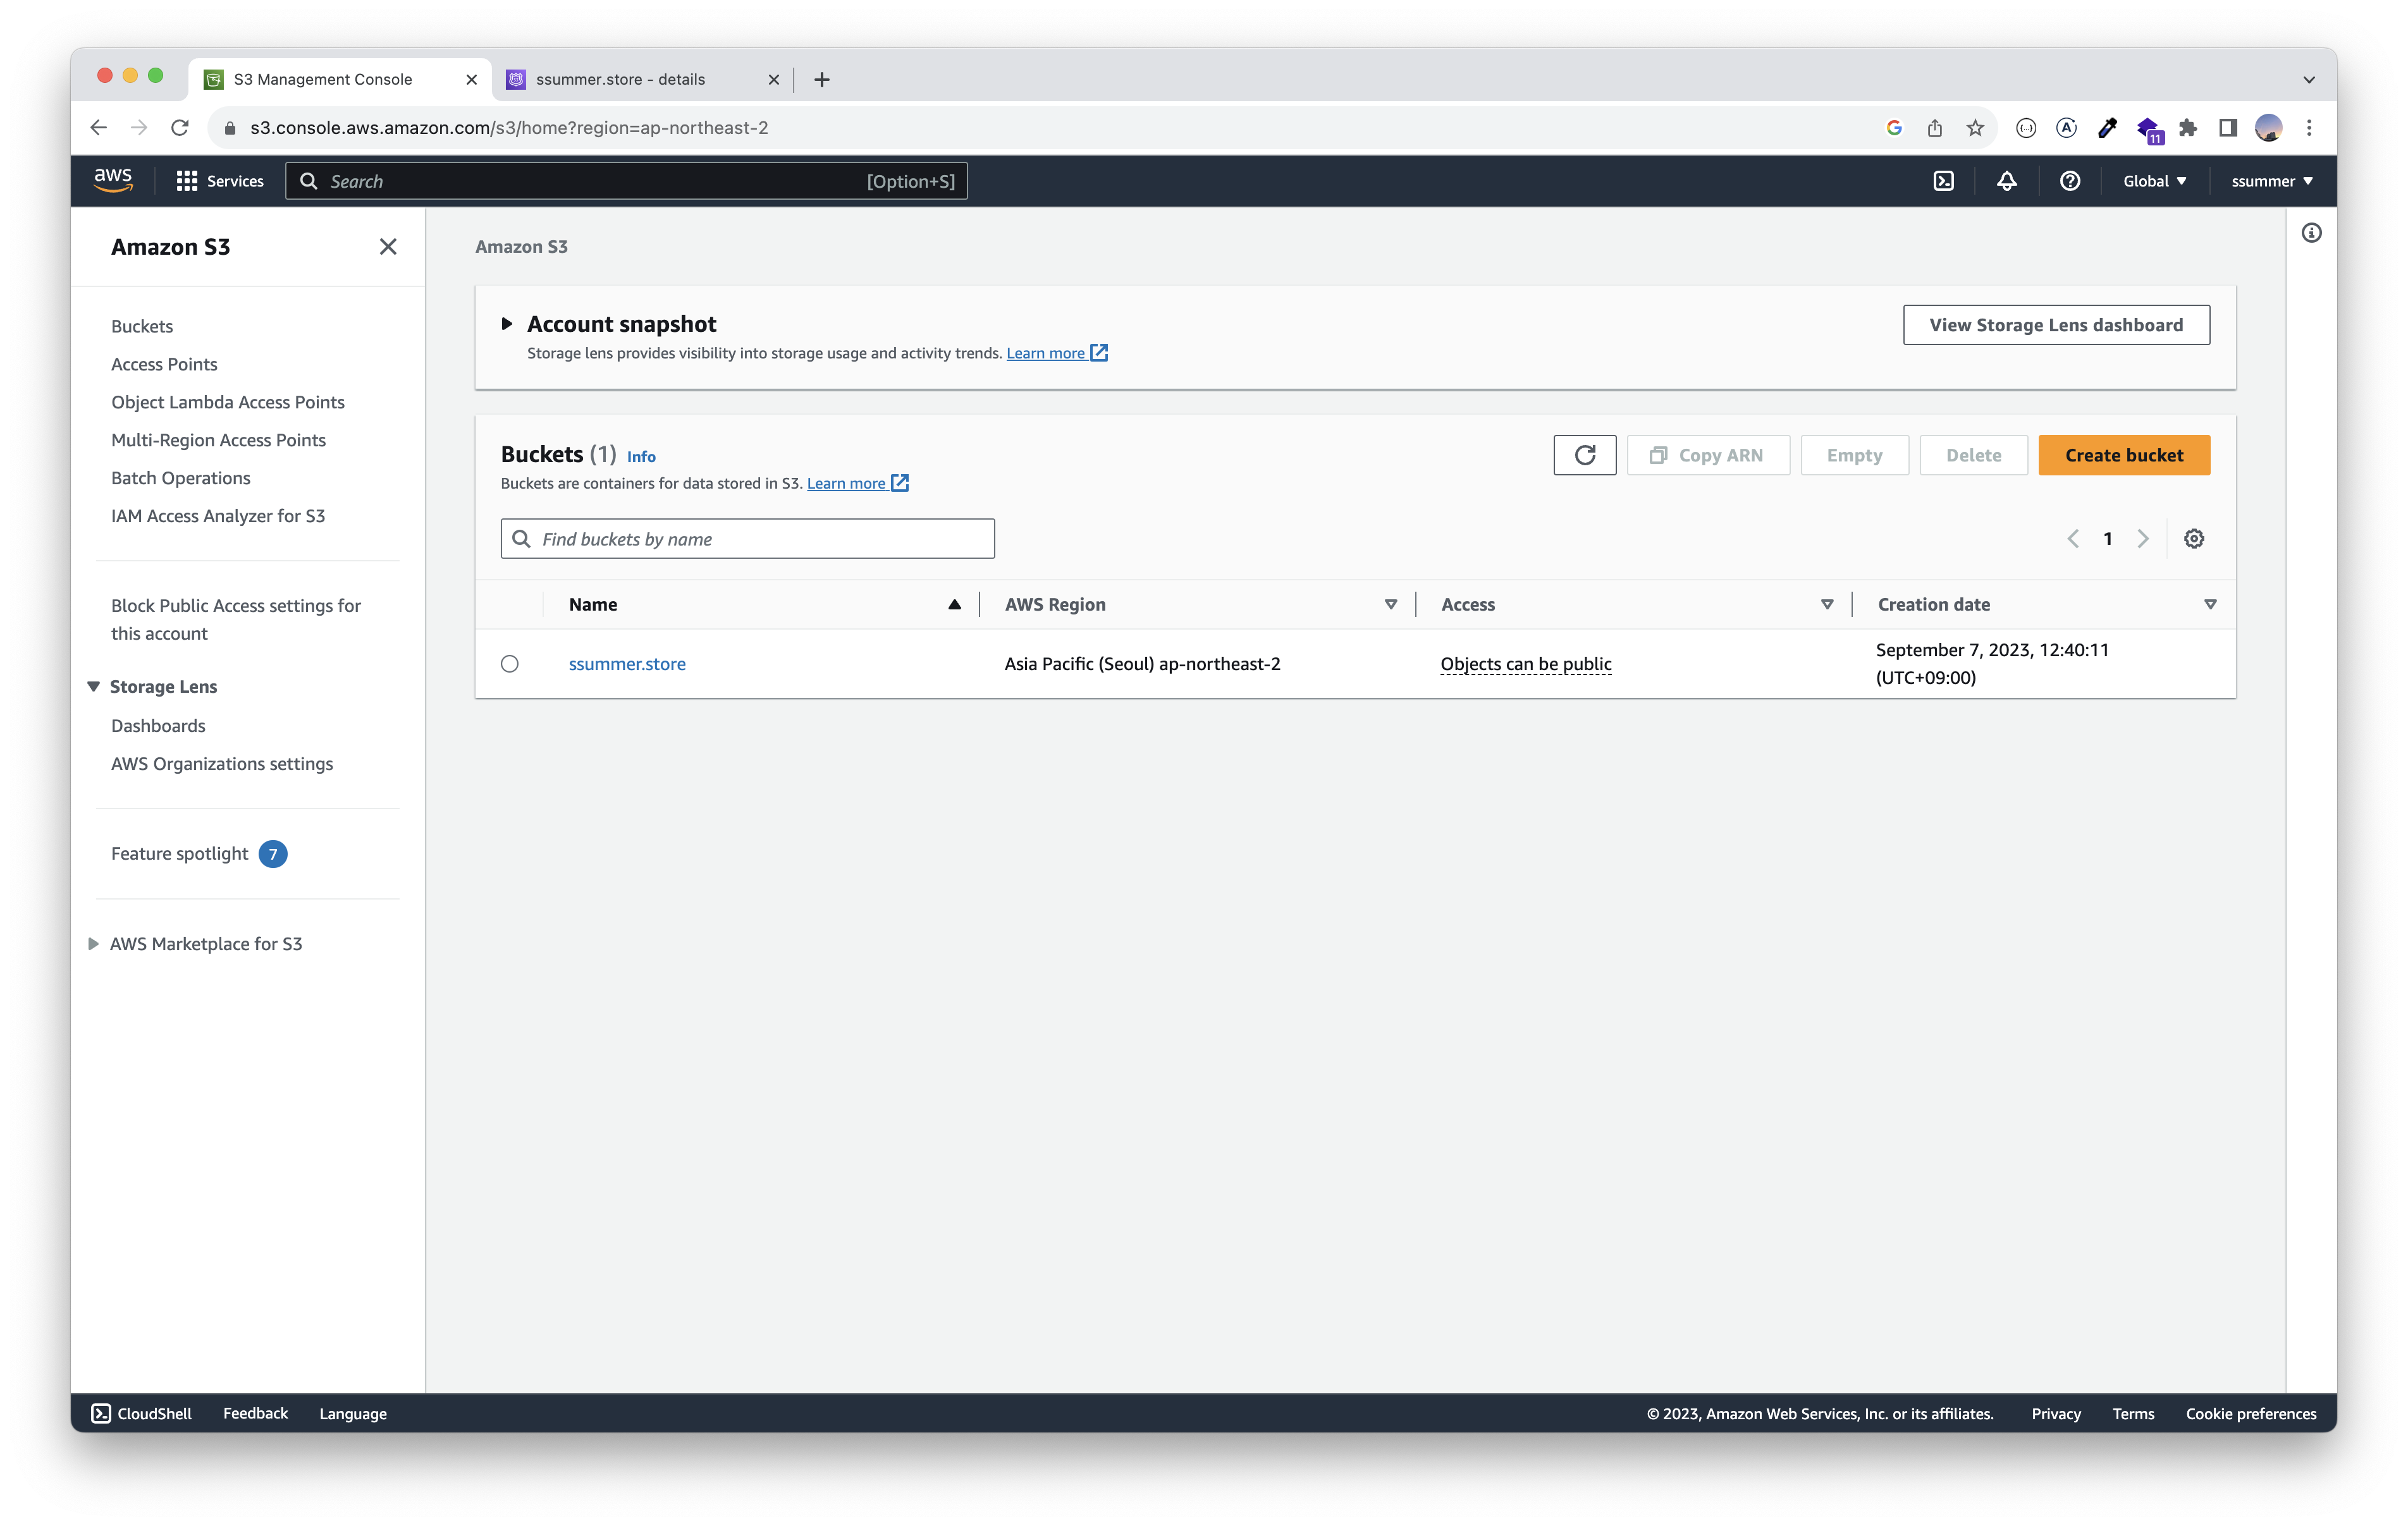This screenshot has width=2408, height=1526.
Task: Expand AWS Marketplace for S3 section
Action: [94, 944]
